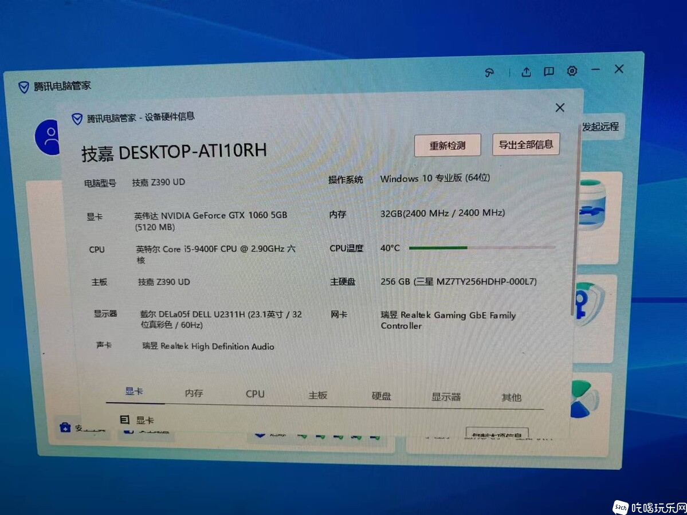
Task: Click the 显卡 label in the summary list
Action: (95, 217)
